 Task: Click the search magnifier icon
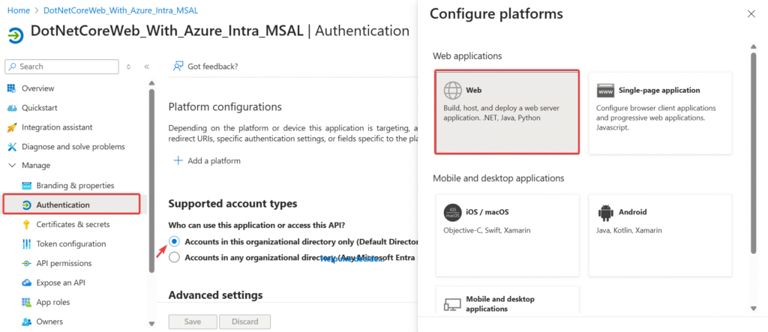(x=13, y=66)
